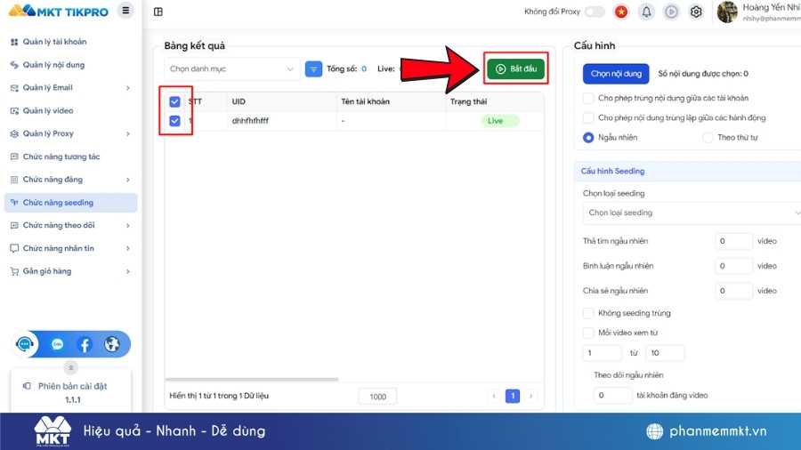
Task: Open the Zalo contact icon
Action: [57, 344]
